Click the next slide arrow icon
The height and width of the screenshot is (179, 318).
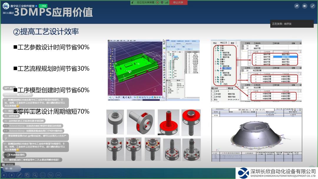(12, 175)
